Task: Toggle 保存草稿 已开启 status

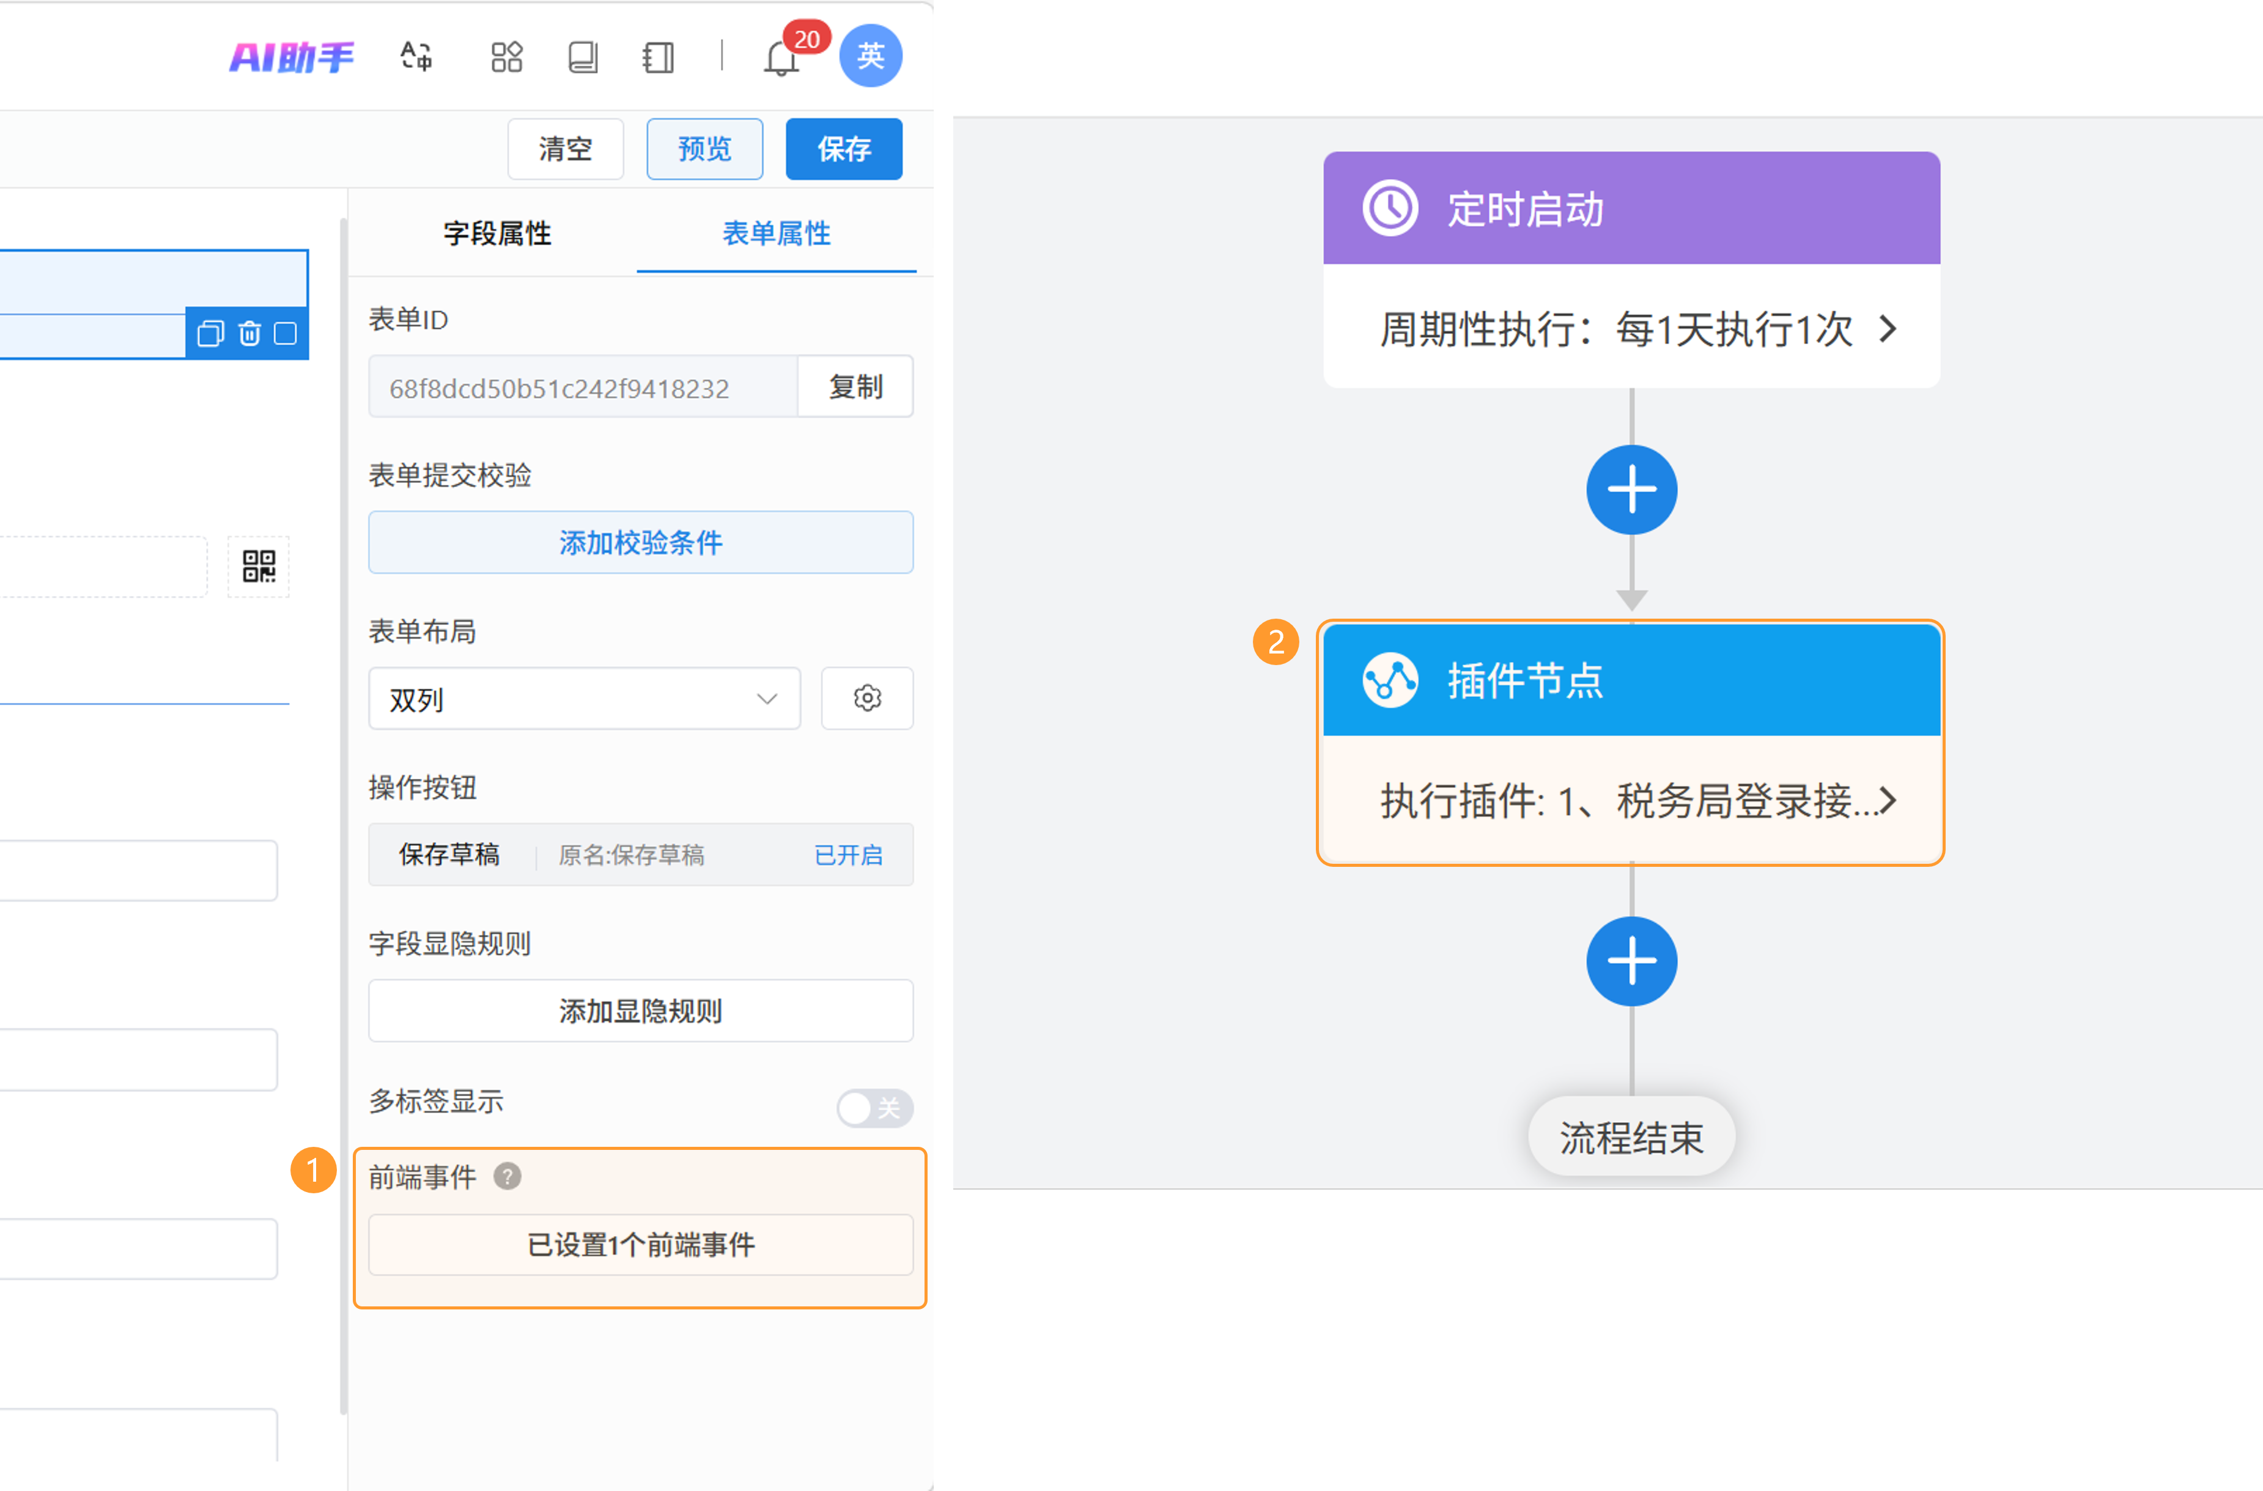Action: click(x=847, y=855)
